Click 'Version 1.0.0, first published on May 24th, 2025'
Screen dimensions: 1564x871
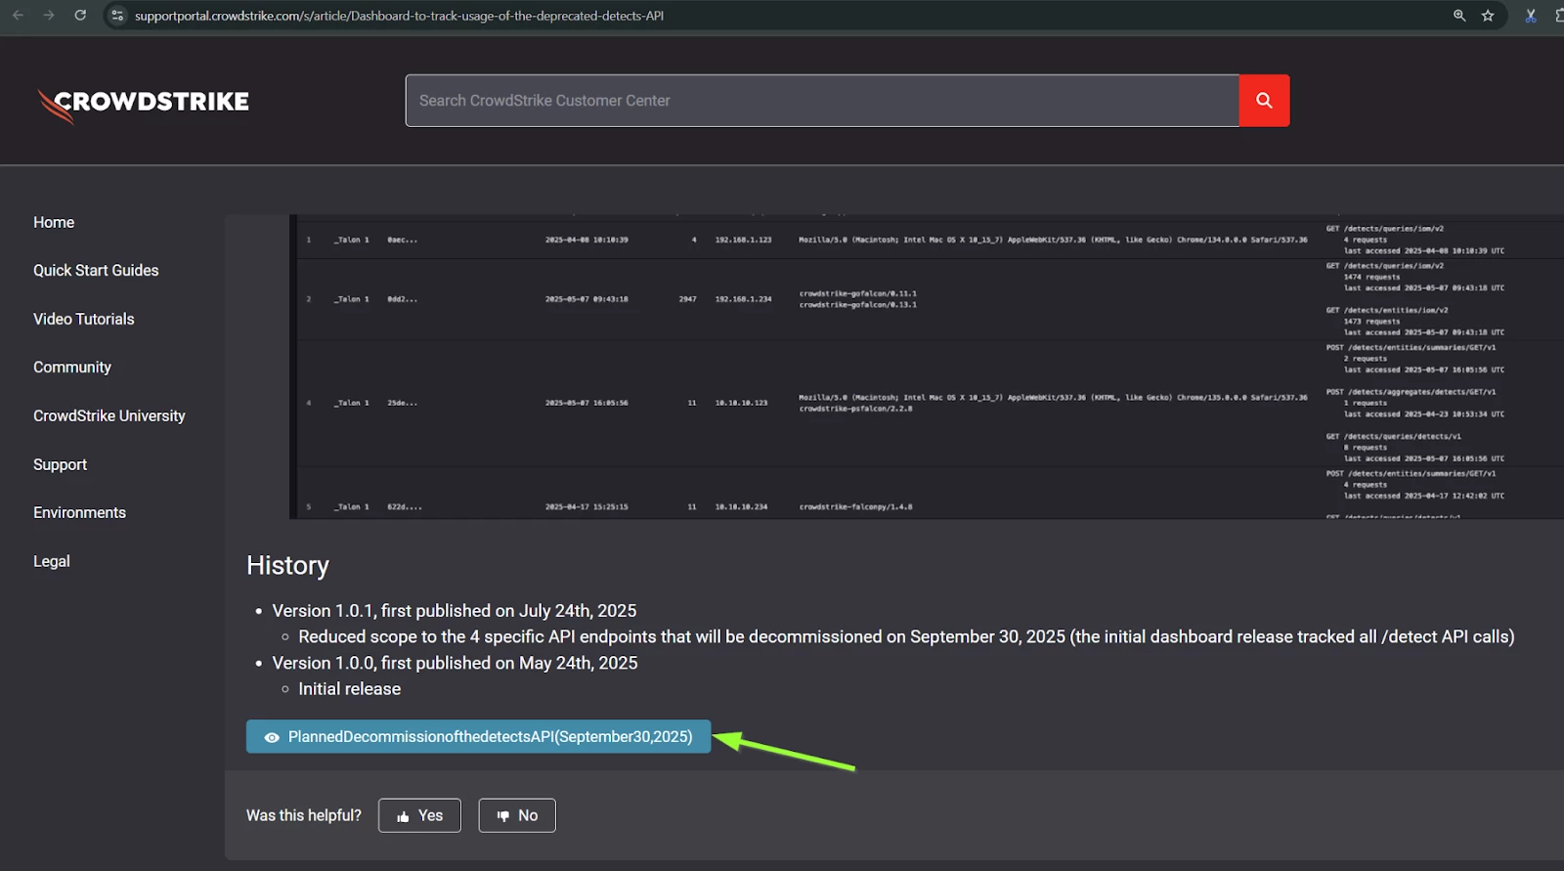[455, 663]
